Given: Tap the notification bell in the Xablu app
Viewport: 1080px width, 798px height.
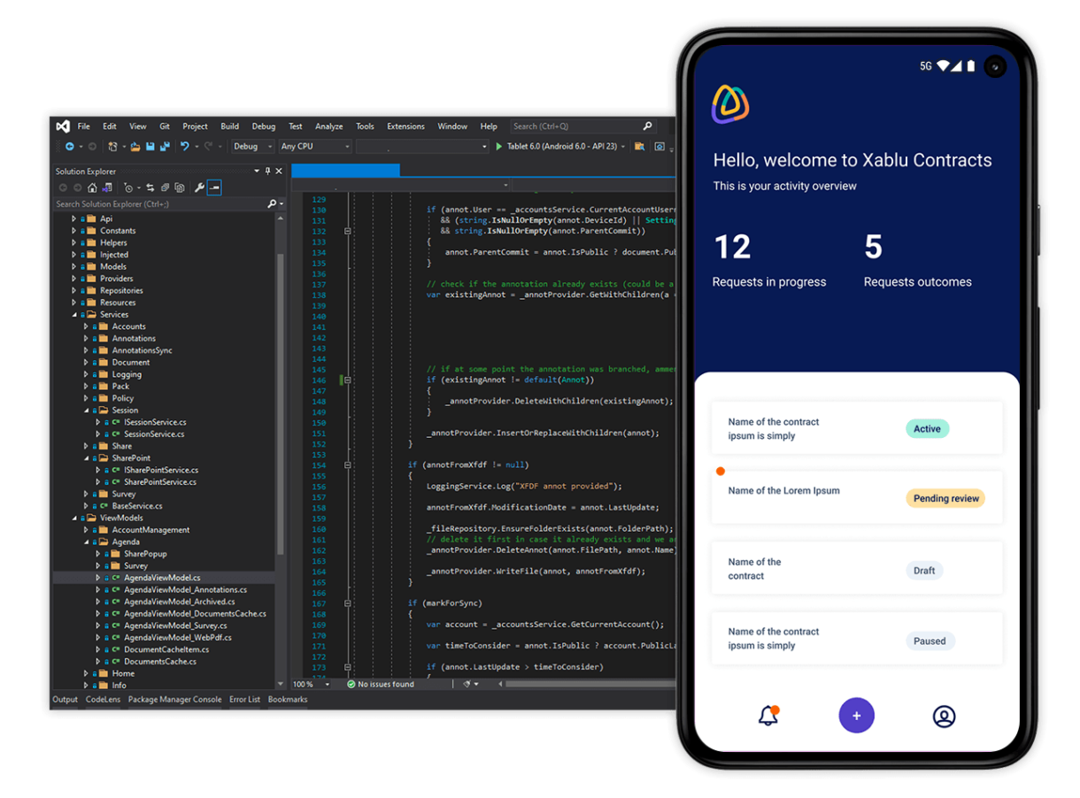Looking at the screenshot, I should coord(768,715).
